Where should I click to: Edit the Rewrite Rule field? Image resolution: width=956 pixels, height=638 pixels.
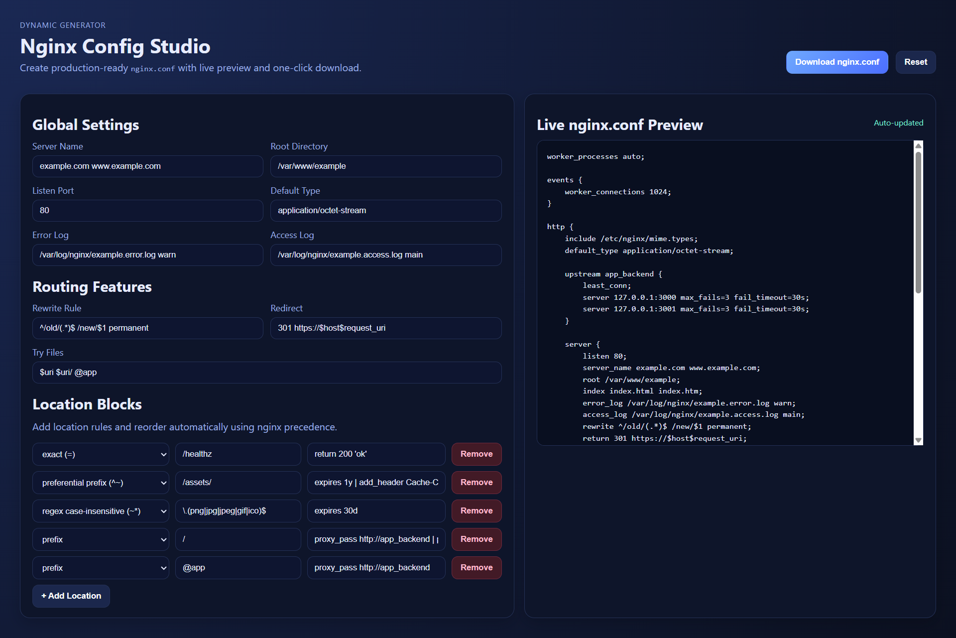(x=148, y=328)
